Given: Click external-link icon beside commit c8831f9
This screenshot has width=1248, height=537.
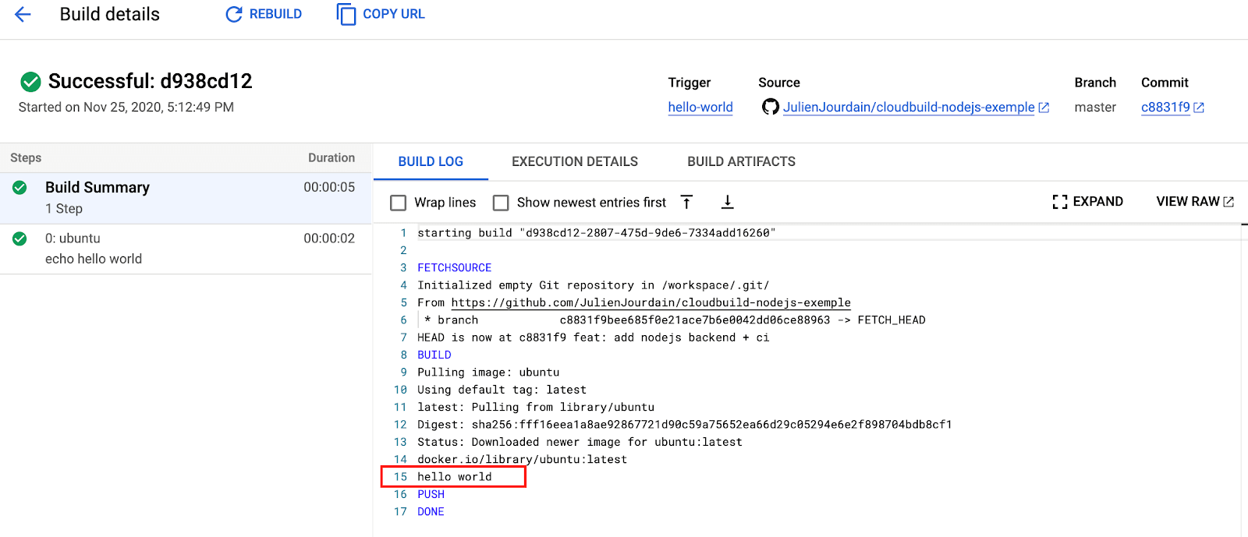Looking at the screenshot, I should [1199, 108].
